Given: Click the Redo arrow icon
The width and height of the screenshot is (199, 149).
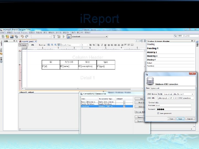Looking at the screenshot, I should tap(27, 37).
